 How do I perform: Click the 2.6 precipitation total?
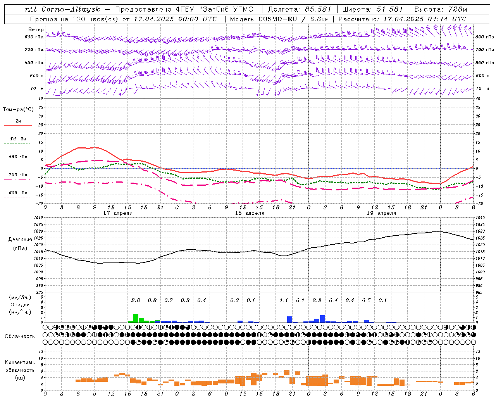[x=136, y=300]
